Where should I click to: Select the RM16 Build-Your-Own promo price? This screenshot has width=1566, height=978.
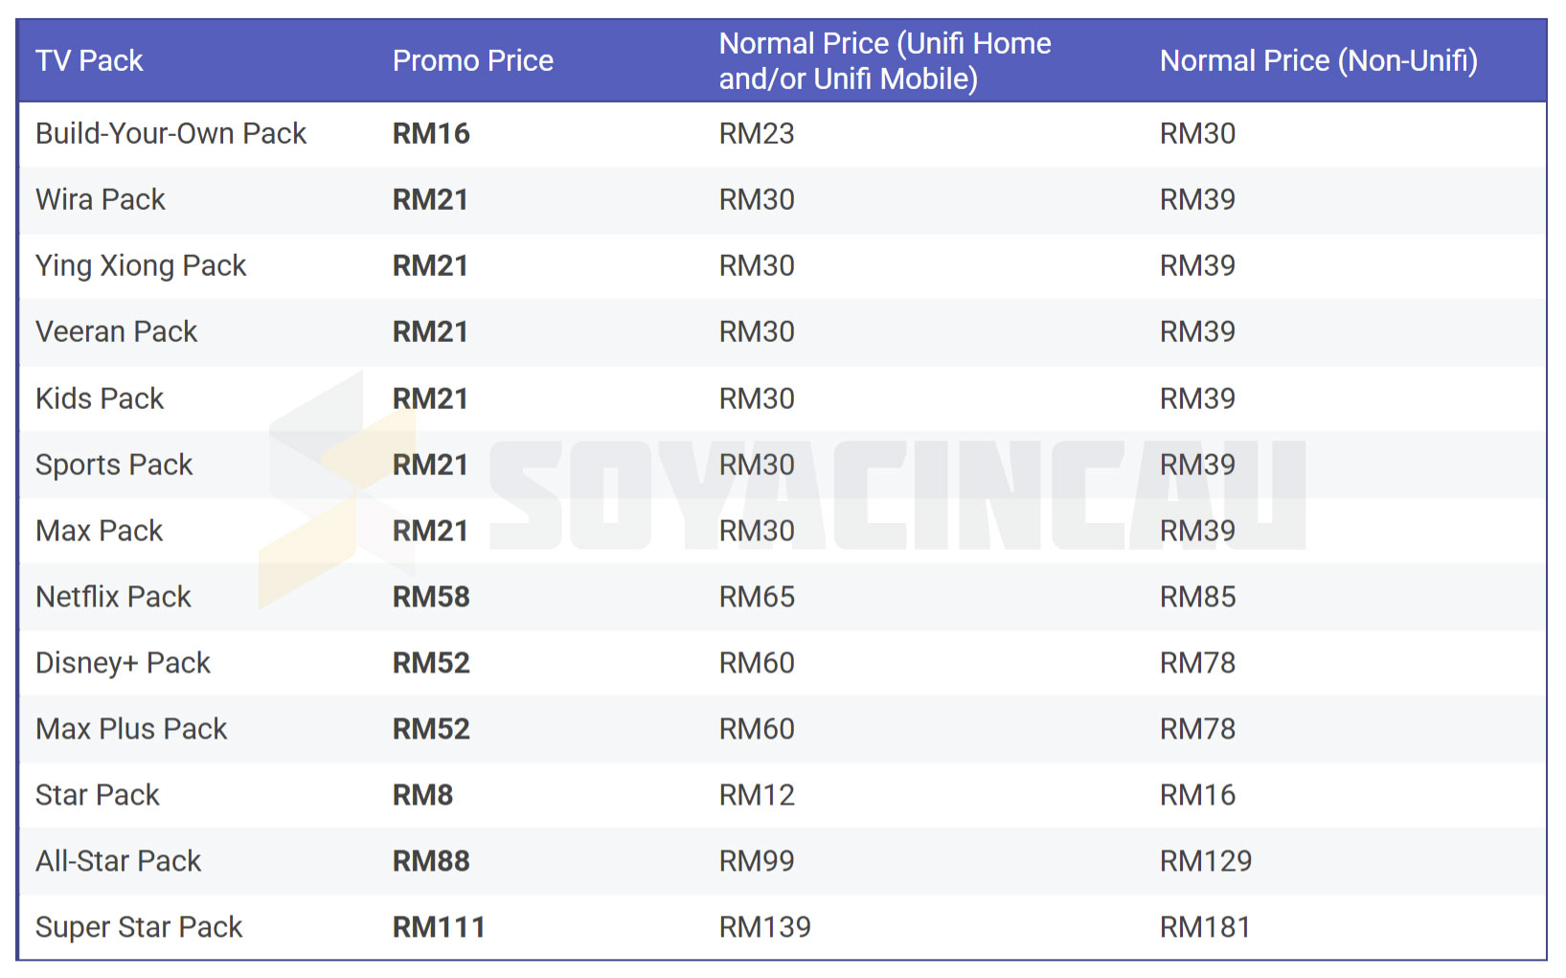click(x=431, y=134)
